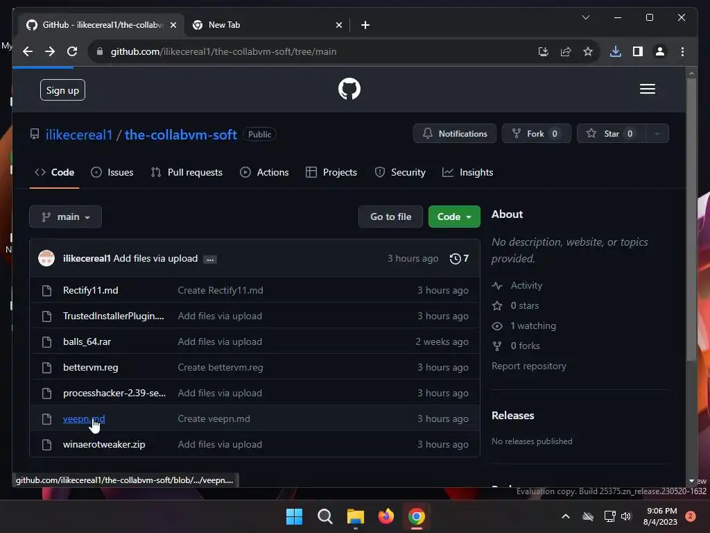Click the address bar URL
The height and width of the screenshot is (533, 710).
pos(224,51)
